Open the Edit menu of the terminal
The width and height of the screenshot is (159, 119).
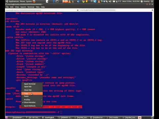(12, 7)
